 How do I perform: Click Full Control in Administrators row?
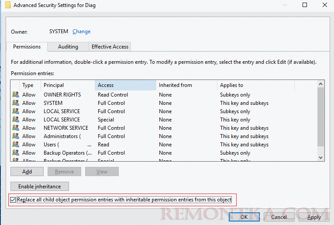[x=111, y=136]
